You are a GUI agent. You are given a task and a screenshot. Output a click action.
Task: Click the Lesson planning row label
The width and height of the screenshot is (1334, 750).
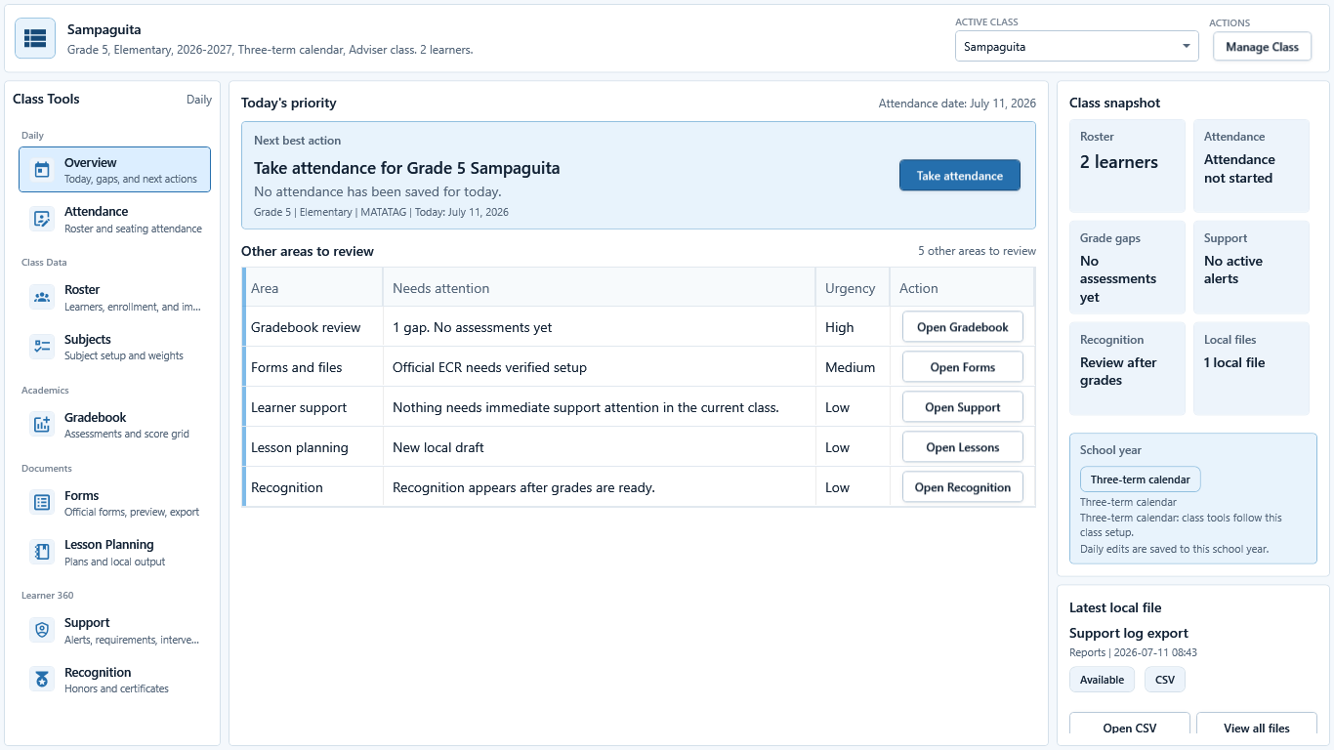(300, 447)
